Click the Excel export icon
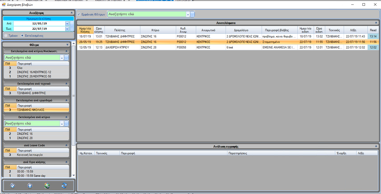This screenshot has width=381, height=194. pos(47,186)
